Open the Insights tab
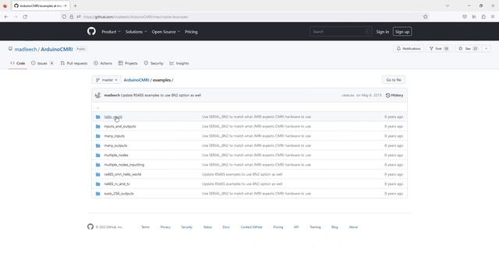Viewport: 499px width, 280px height. (x=179, y=63)
